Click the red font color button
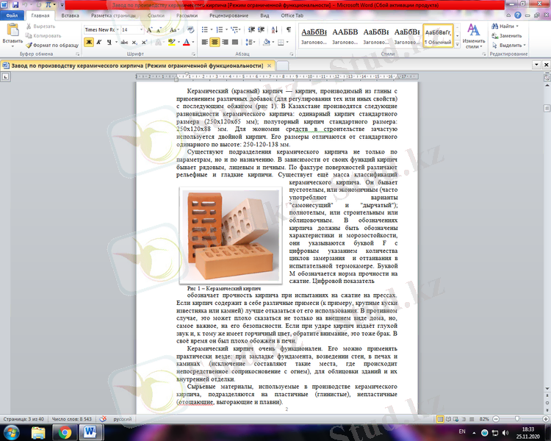The height and width of the screenshot is (441, 551). click(x=187, y=42)
